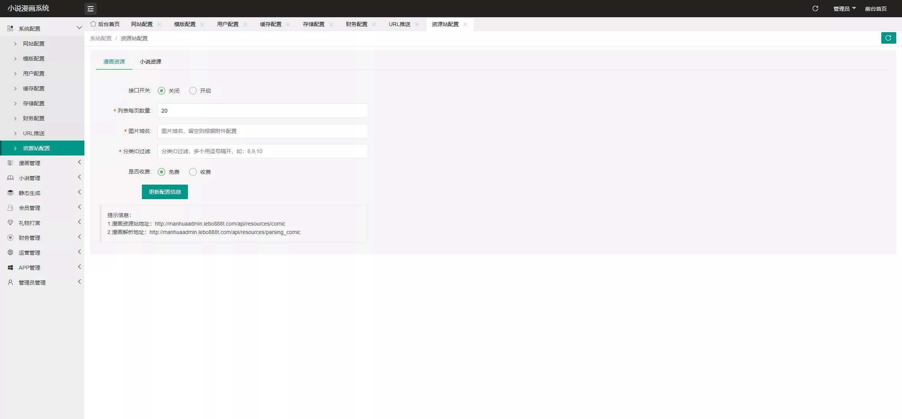
Task: Switch to the 小说资源 tab
Action: click(150, 62)
